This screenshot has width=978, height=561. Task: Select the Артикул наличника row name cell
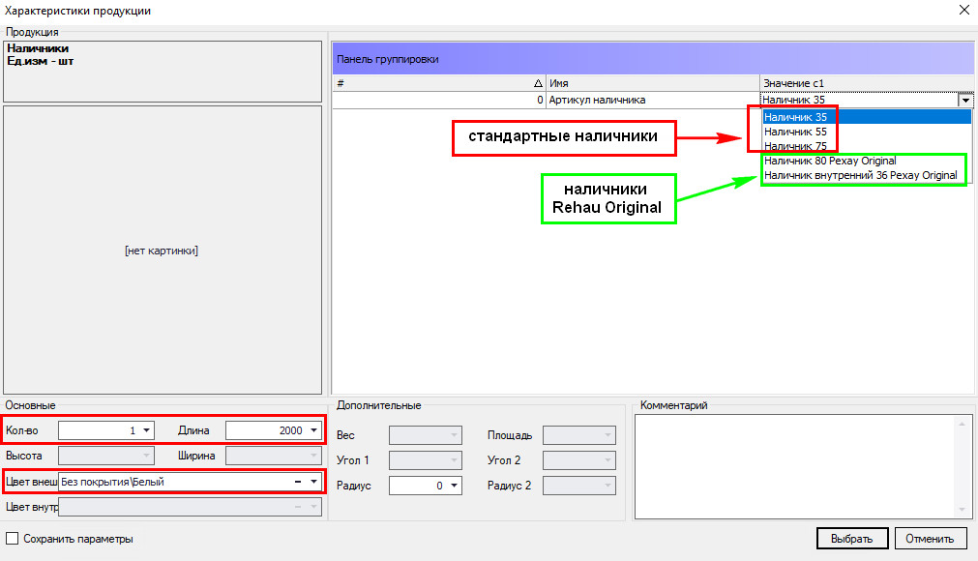coord(652,100)
